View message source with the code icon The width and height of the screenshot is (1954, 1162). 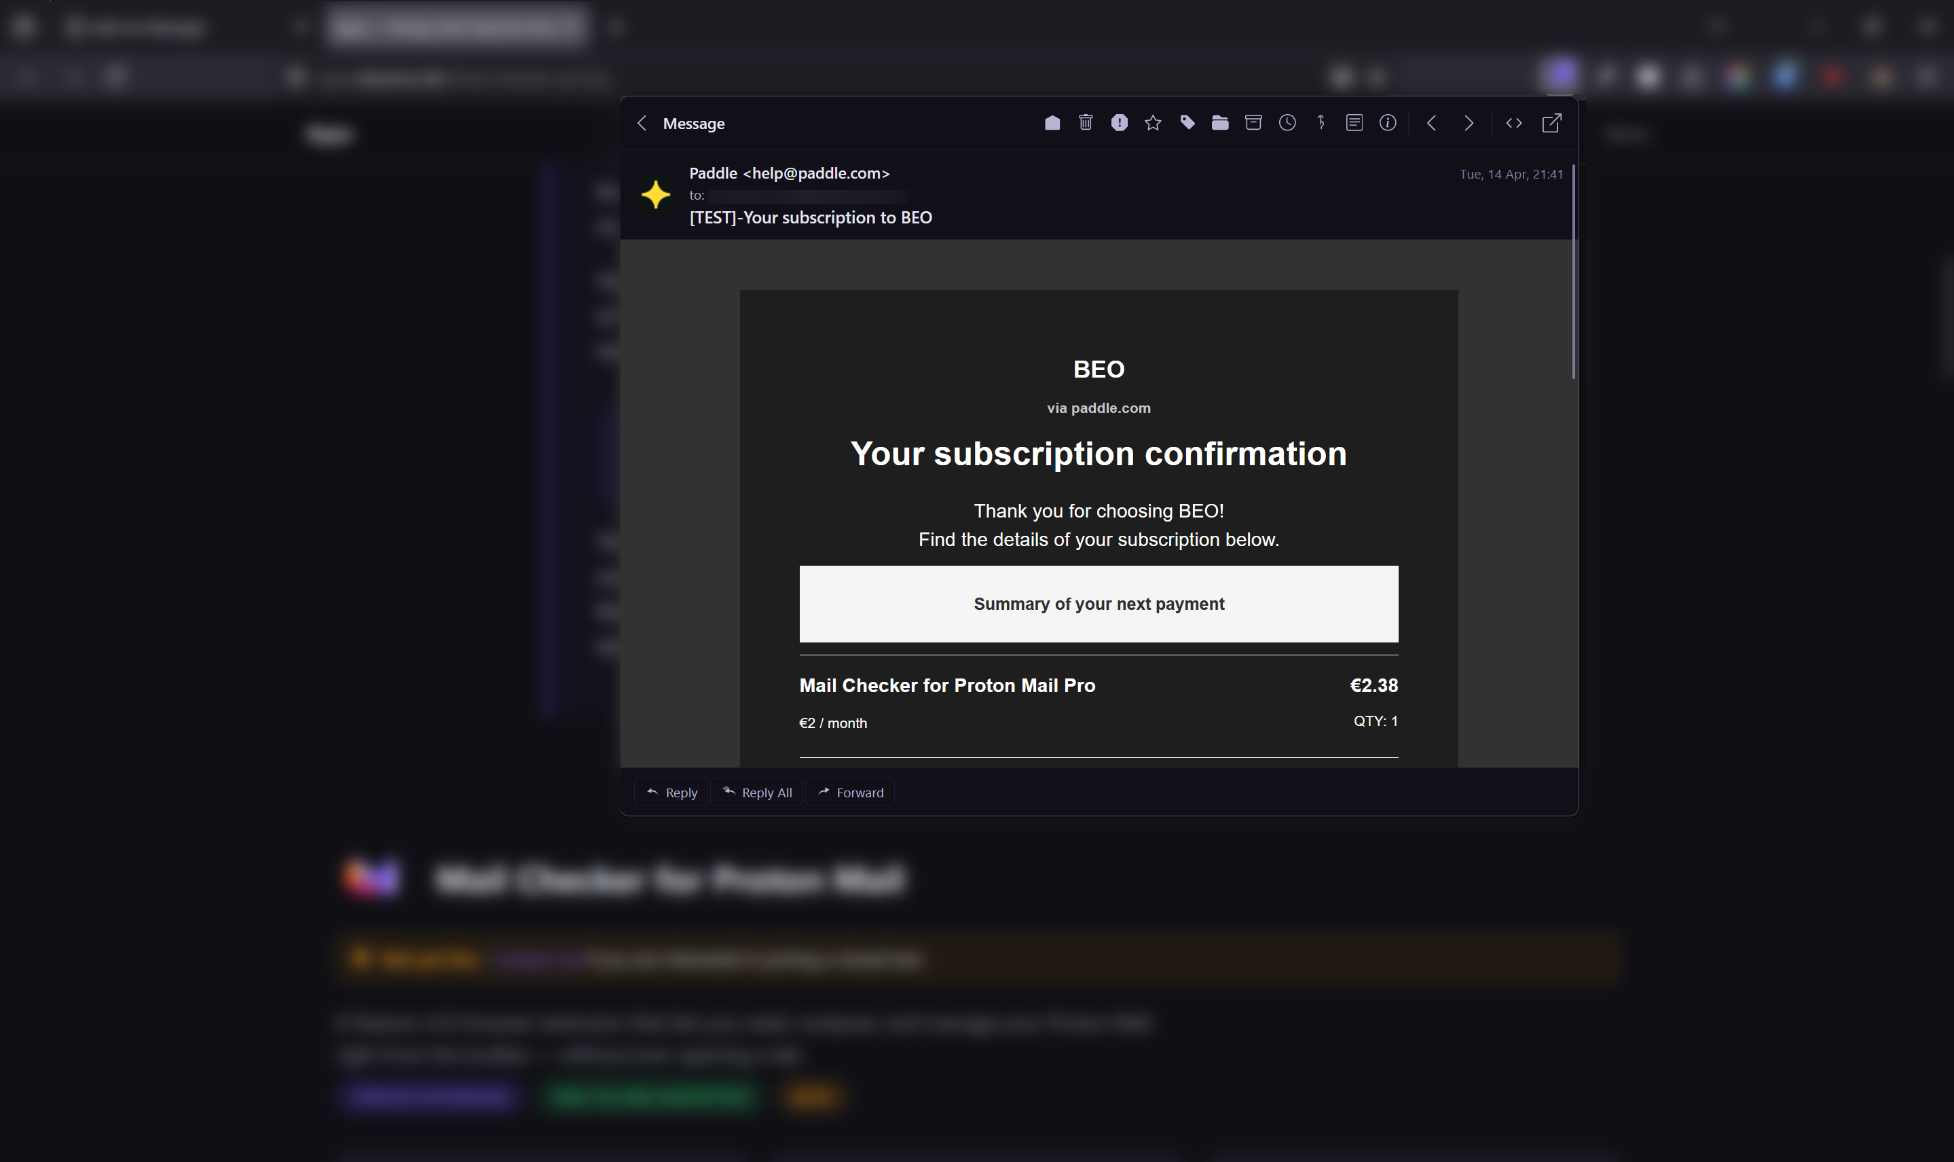tap(1513, 124)
